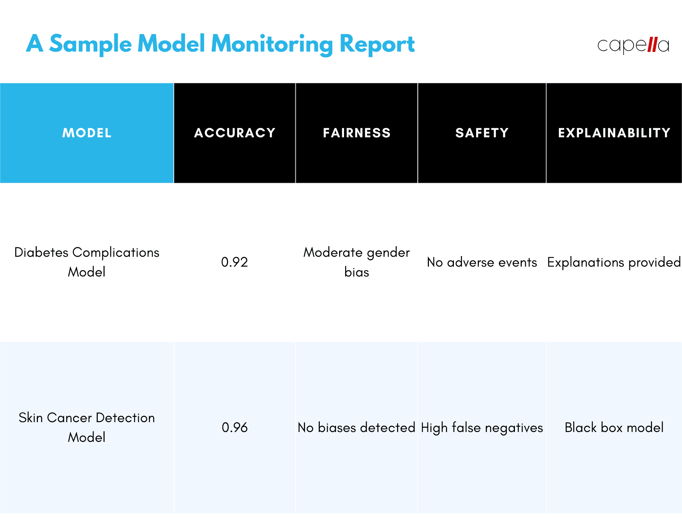Click the Explanations provided cell

click(x=614, y=262)
